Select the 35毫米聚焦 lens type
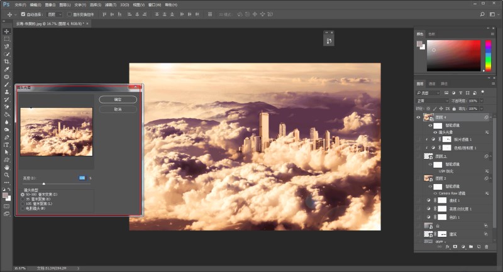The height and width of the screenshot is (272, 503). (x=23, y=199)
